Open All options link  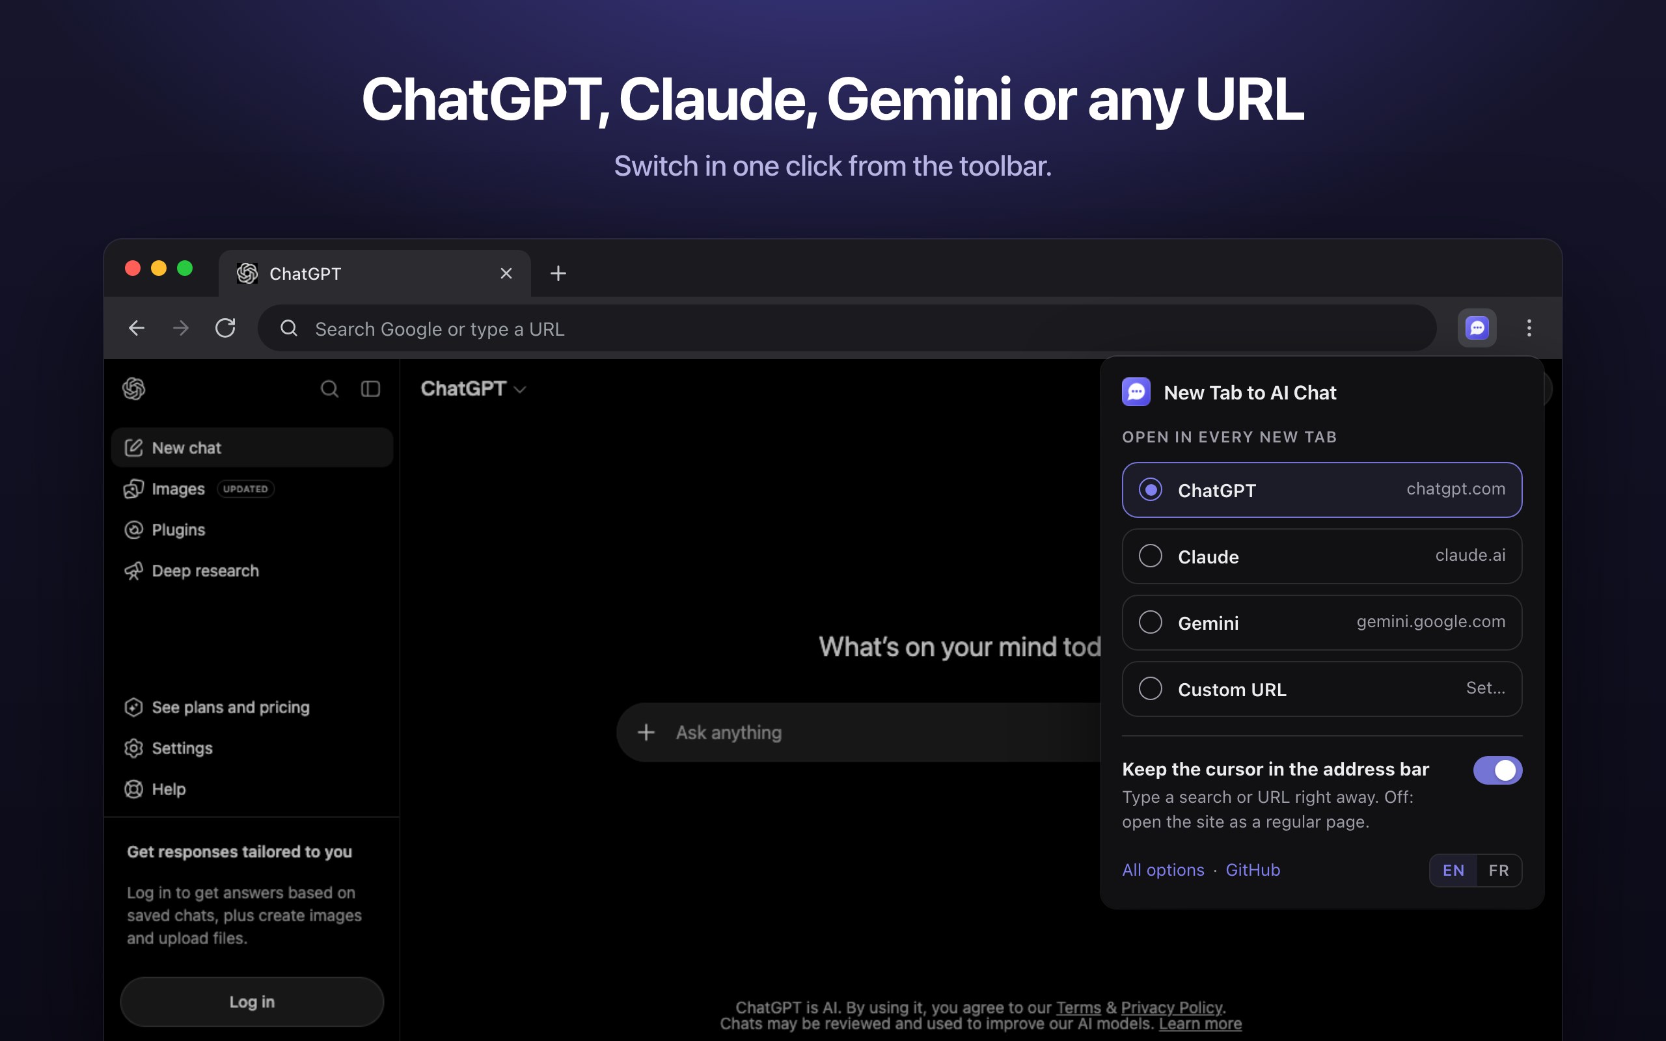(1164, 871)
